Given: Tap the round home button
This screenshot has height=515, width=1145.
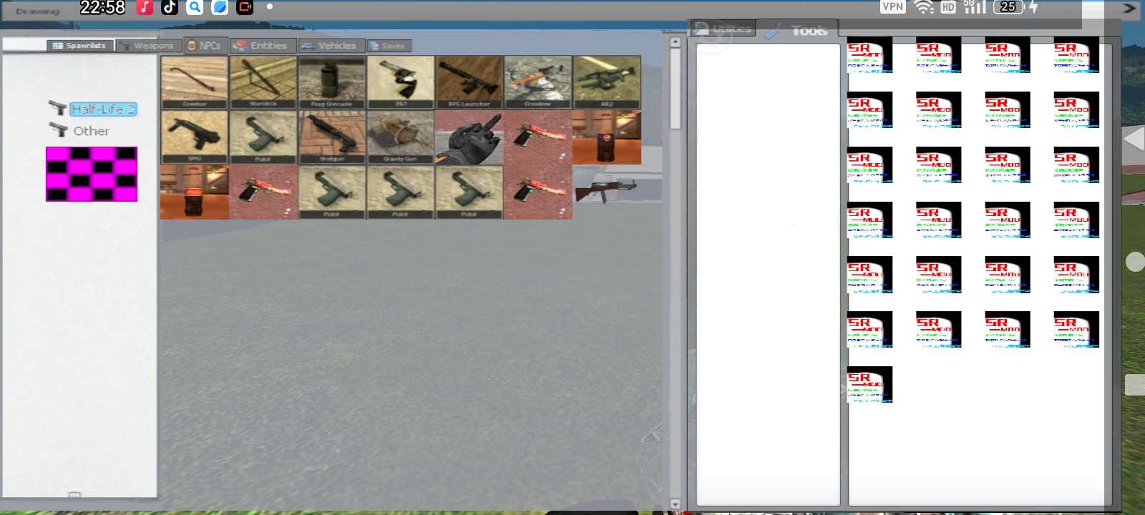Looking at the screenshot, I should (x=1136, y=262).
